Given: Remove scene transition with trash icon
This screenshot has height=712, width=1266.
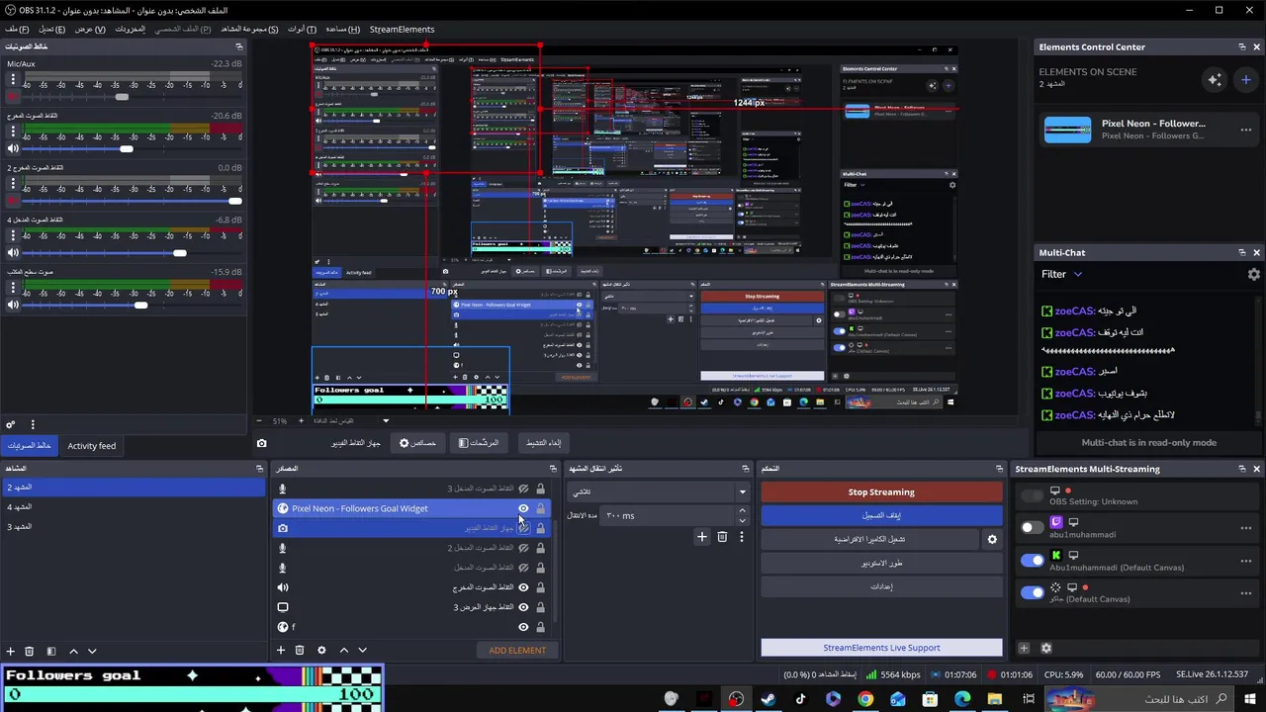Looking at the screenshot, I should pyautogui.click(x=722, y=537).
